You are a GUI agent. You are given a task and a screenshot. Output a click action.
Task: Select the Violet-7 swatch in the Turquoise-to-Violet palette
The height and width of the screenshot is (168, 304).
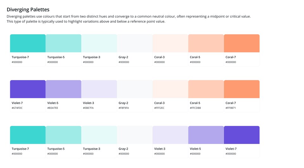(x=242, y=135)
